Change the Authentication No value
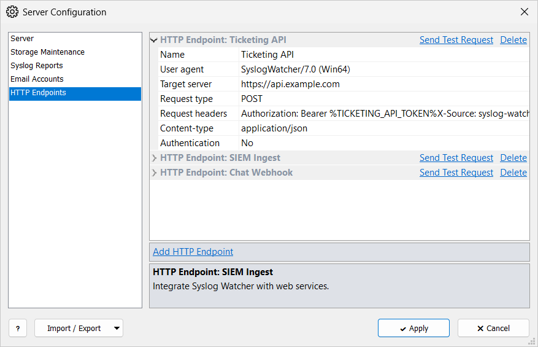 [x=384, y=143]
